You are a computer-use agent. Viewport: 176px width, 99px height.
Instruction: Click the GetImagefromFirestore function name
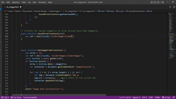point(49,50)
